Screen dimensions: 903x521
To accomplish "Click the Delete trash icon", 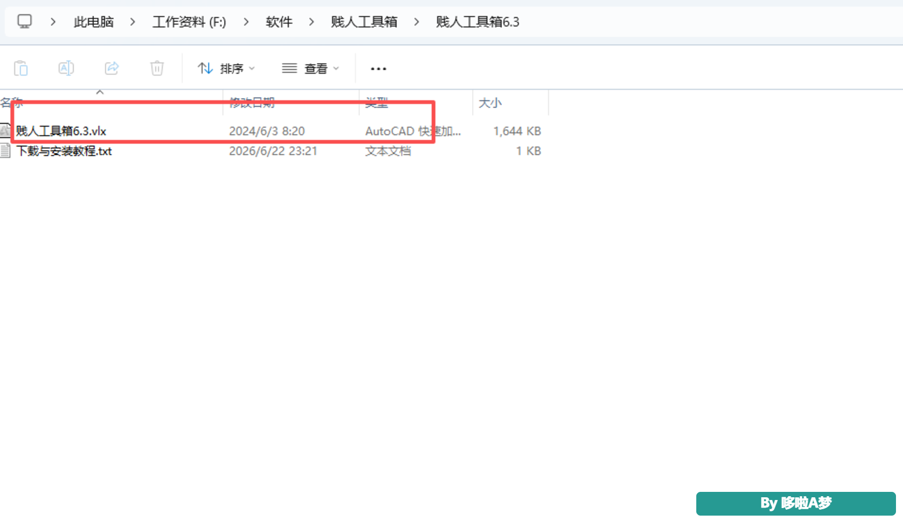I will click(x=157, y=68).
